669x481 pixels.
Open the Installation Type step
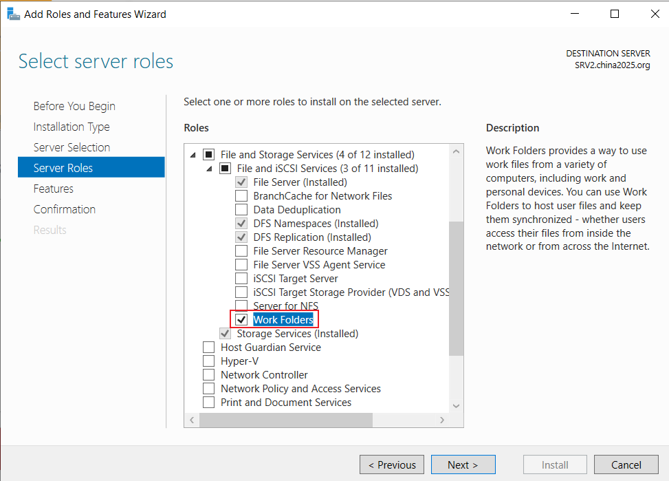click(x=72, y=127)
